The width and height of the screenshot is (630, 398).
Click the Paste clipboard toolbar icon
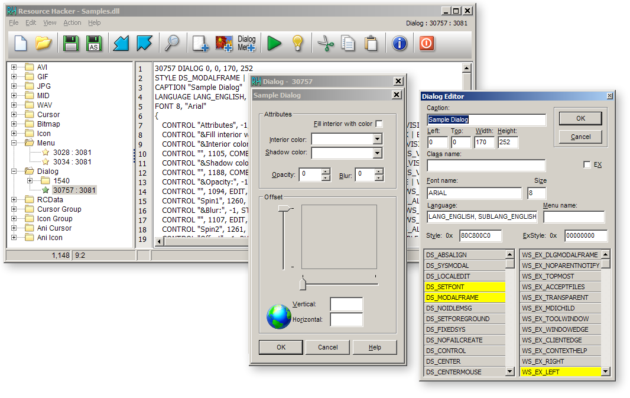[371, 43]
